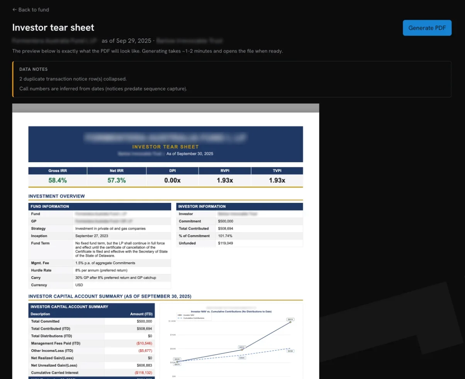Click the Currency value USD
The image size is (465, 379).
coord(79,285)
